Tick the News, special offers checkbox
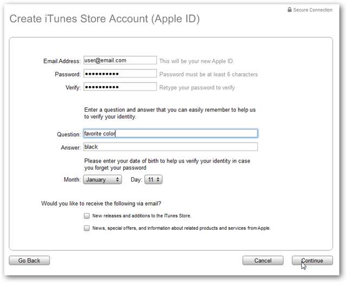The width and height of the screenshot is (347, 283). [x=87, y=228]
